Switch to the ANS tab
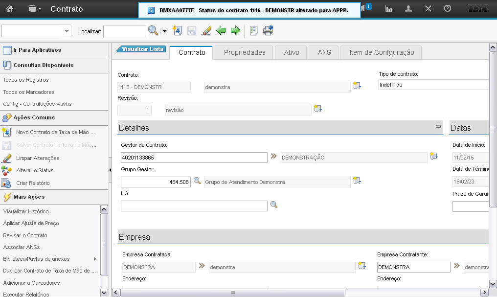497x297 pixels. point(324,53)
